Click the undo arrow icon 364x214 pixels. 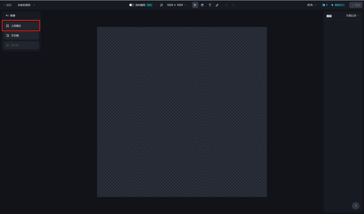[x=226, y=5]
